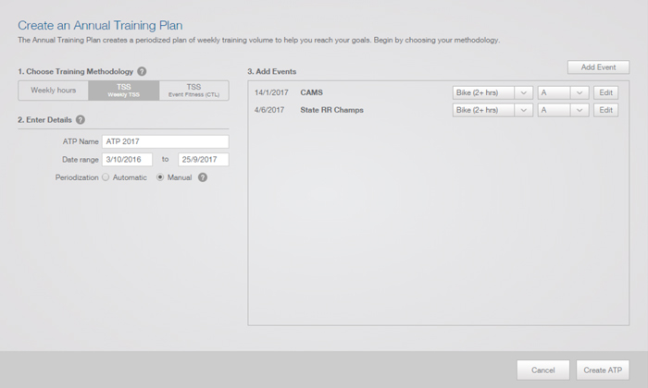This screenshot has height=388, width=648.
Task: Click help icon beside Enter Details heading
Action: tap(81, 119)
